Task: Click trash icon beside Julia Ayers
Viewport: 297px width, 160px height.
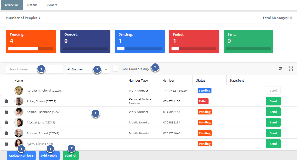Action: pos(6,144)
